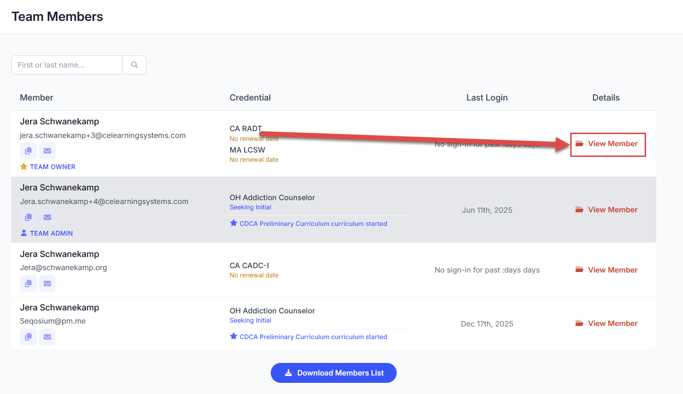
Task: Copy email icon for Jera@schwanekamp.org member
Action: [28, 283]
